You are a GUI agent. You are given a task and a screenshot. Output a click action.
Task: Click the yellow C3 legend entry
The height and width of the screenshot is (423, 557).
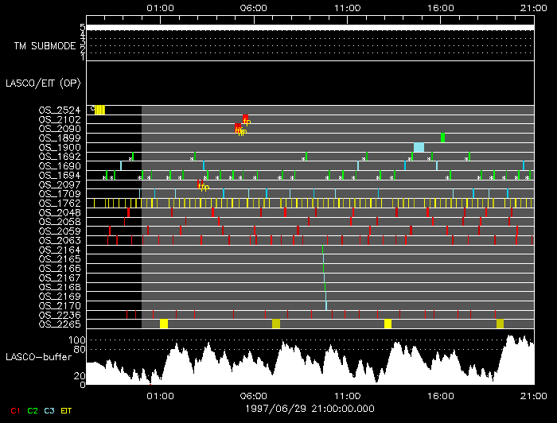pyautogui.click(x=51, y=410)
